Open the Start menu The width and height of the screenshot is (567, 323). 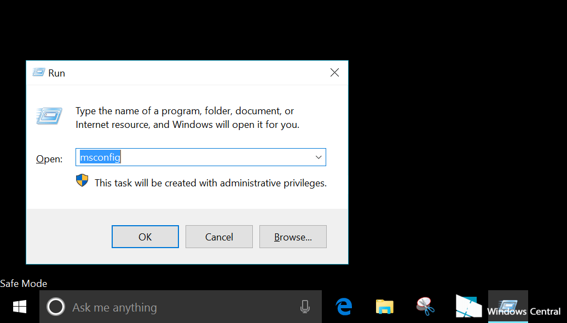19,307
